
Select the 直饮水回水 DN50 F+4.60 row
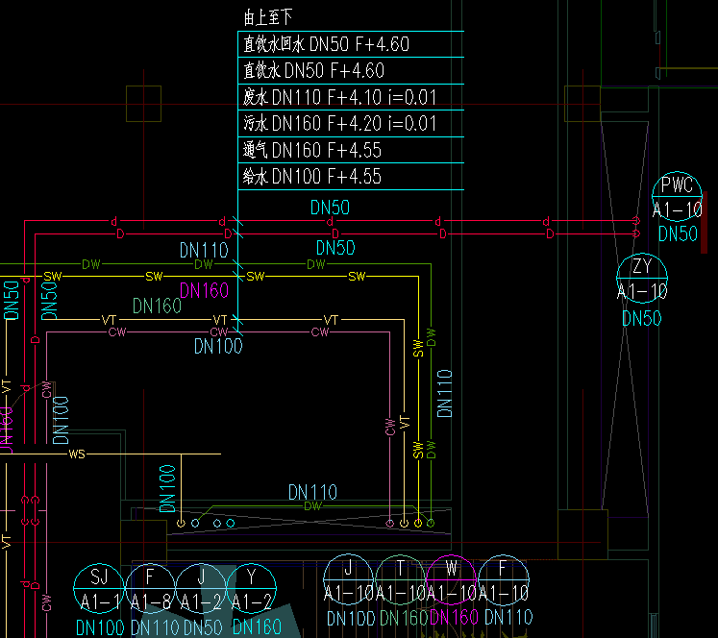327,44
